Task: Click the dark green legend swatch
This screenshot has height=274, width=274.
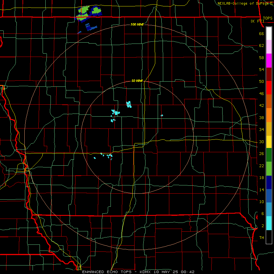Action: tap(269, 155)
